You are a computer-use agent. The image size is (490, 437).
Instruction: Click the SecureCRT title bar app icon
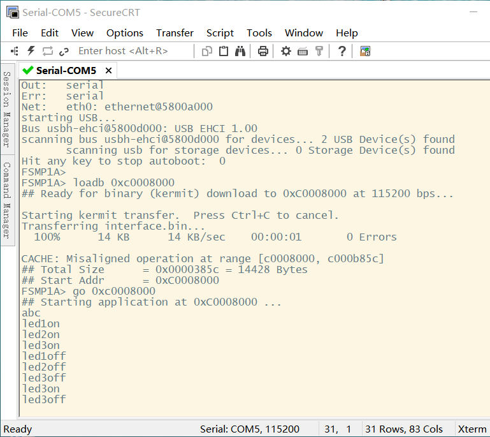point(13,12)
